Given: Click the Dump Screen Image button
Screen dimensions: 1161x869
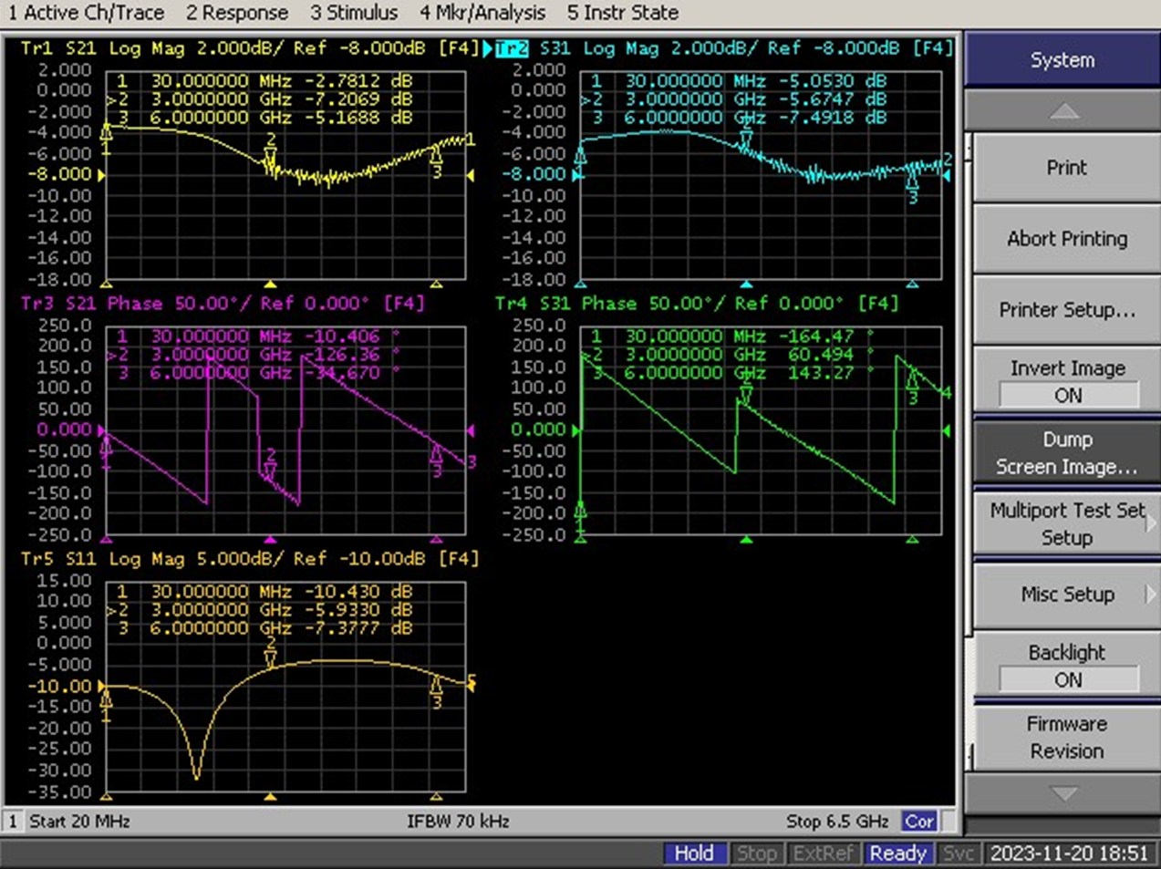Looking at the screenshot, I should pyautogui.click(x=1067, y=452).
